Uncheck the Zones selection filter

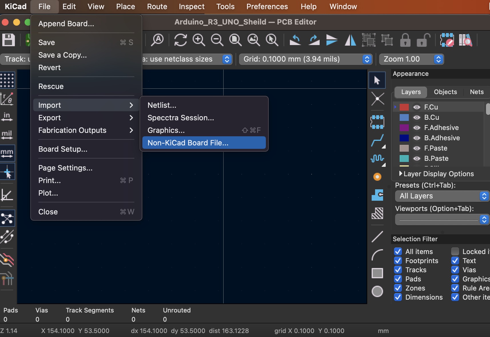pyautogui.click(x=398, y=288)
